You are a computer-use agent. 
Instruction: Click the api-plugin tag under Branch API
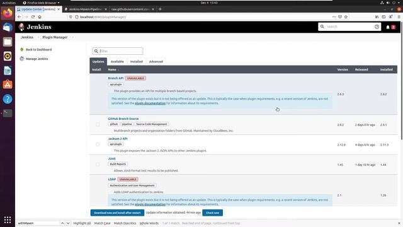(x=116, y=84)
